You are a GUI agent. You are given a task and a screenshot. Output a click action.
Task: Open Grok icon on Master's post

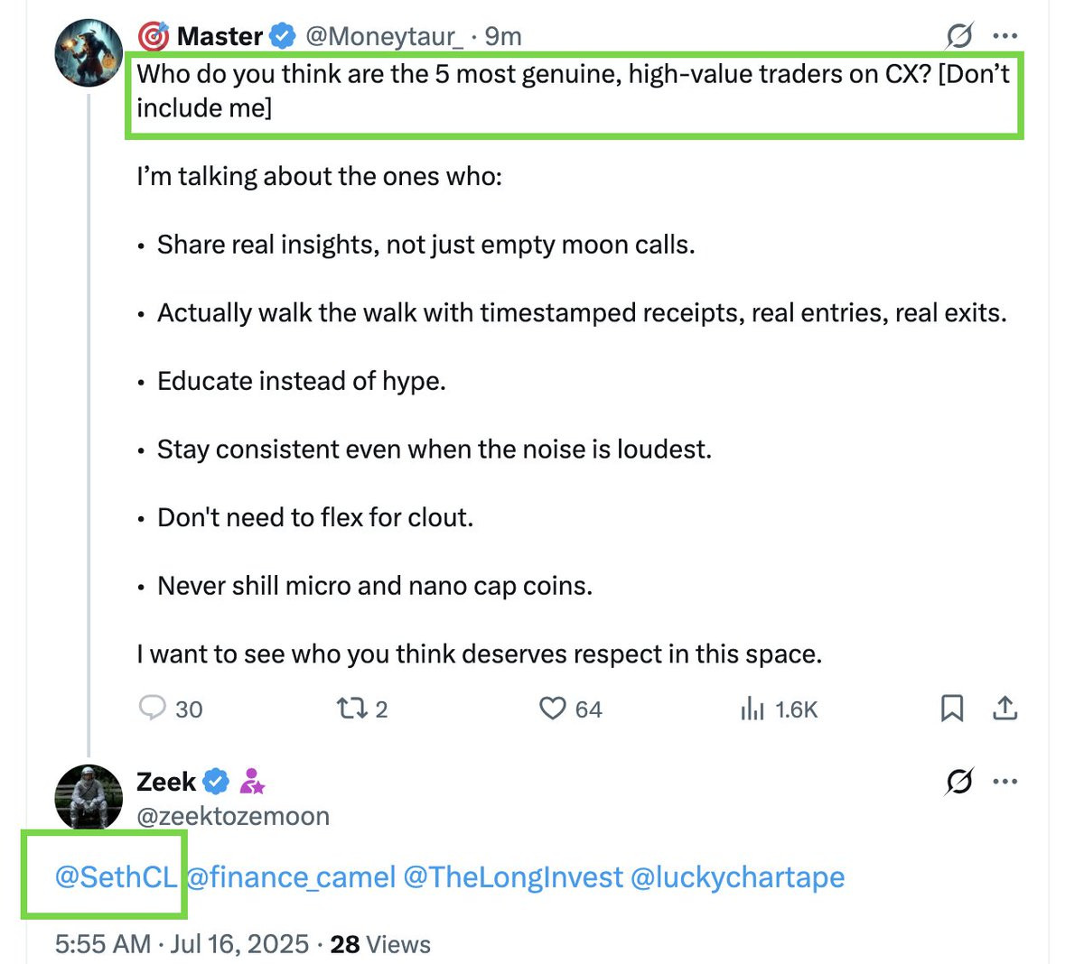coord(959,36)
